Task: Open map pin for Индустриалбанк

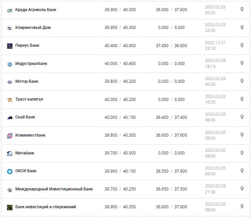Action: point(242,63)
